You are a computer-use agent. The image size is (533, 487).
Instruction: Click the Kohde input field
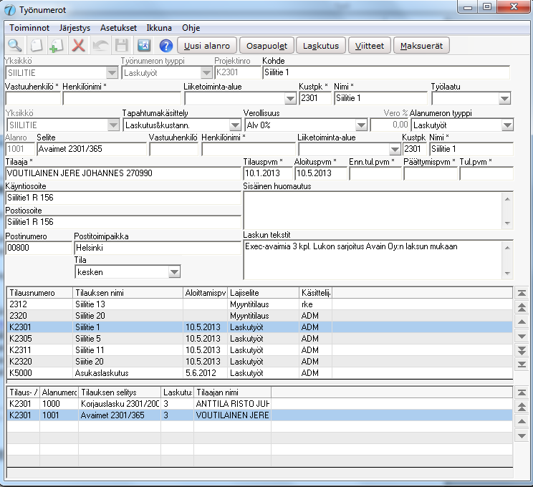386,72
